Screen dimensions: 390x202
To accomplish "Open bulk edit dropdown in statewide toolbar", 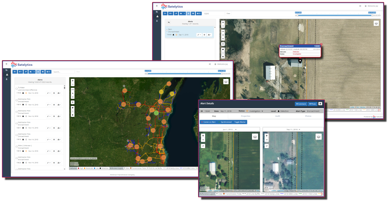I will pyautogui.click(x=20, y=72).
